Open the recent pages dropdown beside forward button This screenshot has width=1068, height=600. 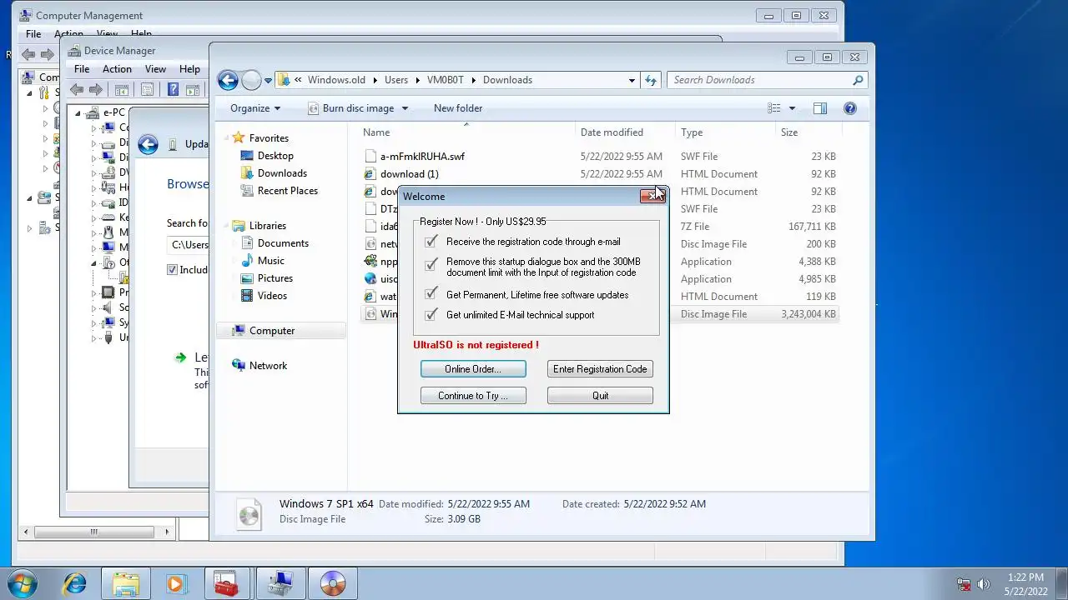[x=268, y=81]
